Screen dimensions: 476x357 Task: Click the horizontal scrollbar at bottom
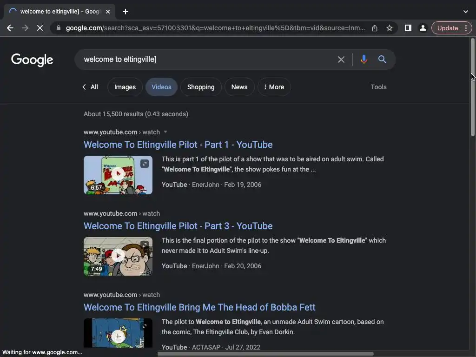tap(265, 354)
